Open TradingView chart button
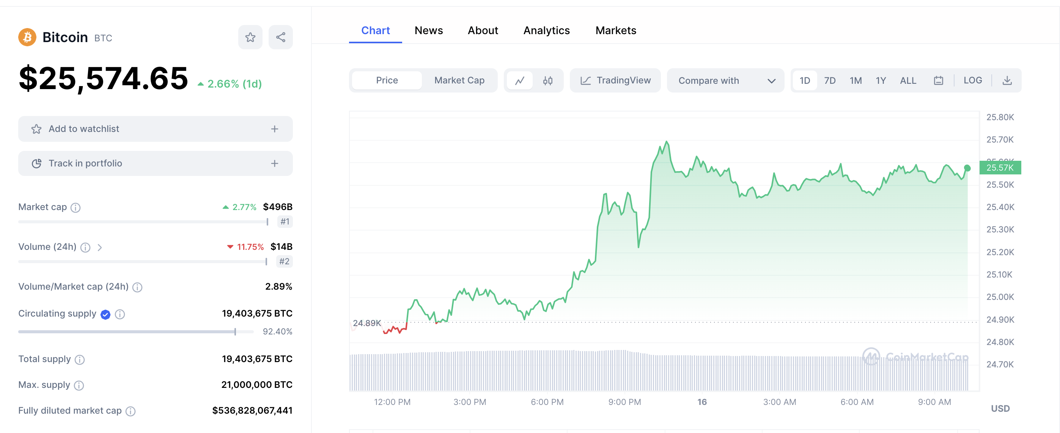Image resolution: width=1060 pixels, height=433 pixels. click(615, 81)
